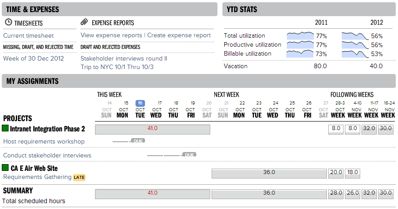398x209 pixels.
Task: Click the Timesheets clock icon
Action: pos(9,22)
